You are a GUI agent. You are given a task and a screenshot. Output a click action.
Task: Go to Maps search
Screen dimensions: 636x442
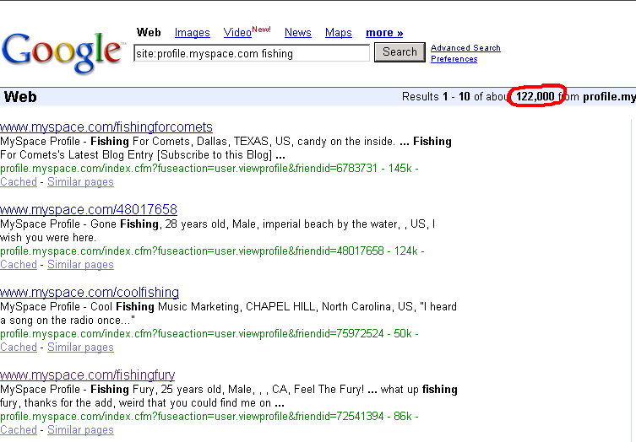point(338,33)
